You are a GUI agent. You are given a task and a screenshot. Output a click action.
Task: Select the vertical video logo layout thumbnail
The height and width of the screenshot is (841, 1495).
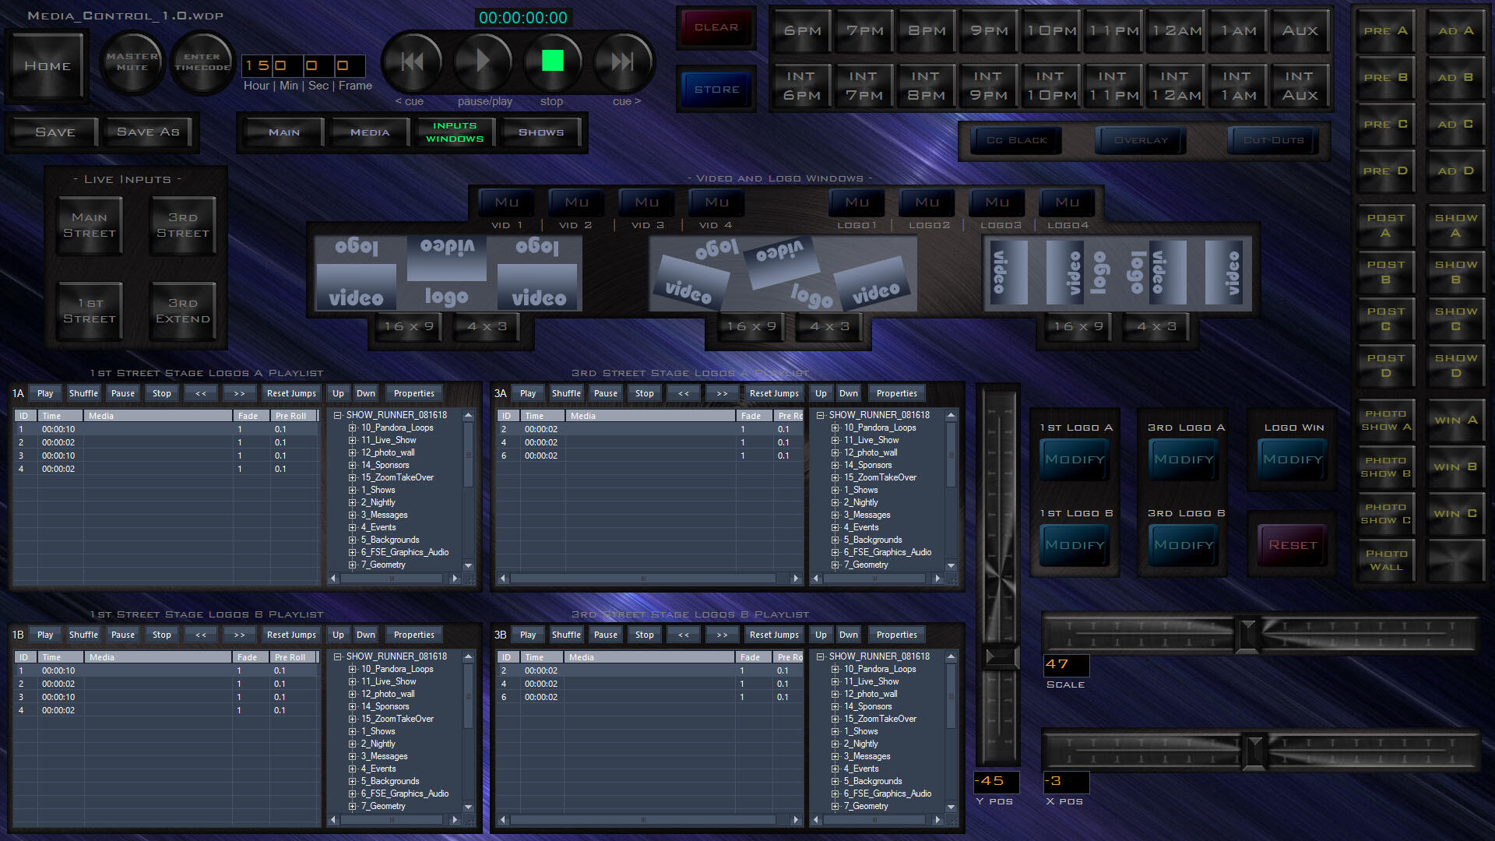[x=1117, y=273]
